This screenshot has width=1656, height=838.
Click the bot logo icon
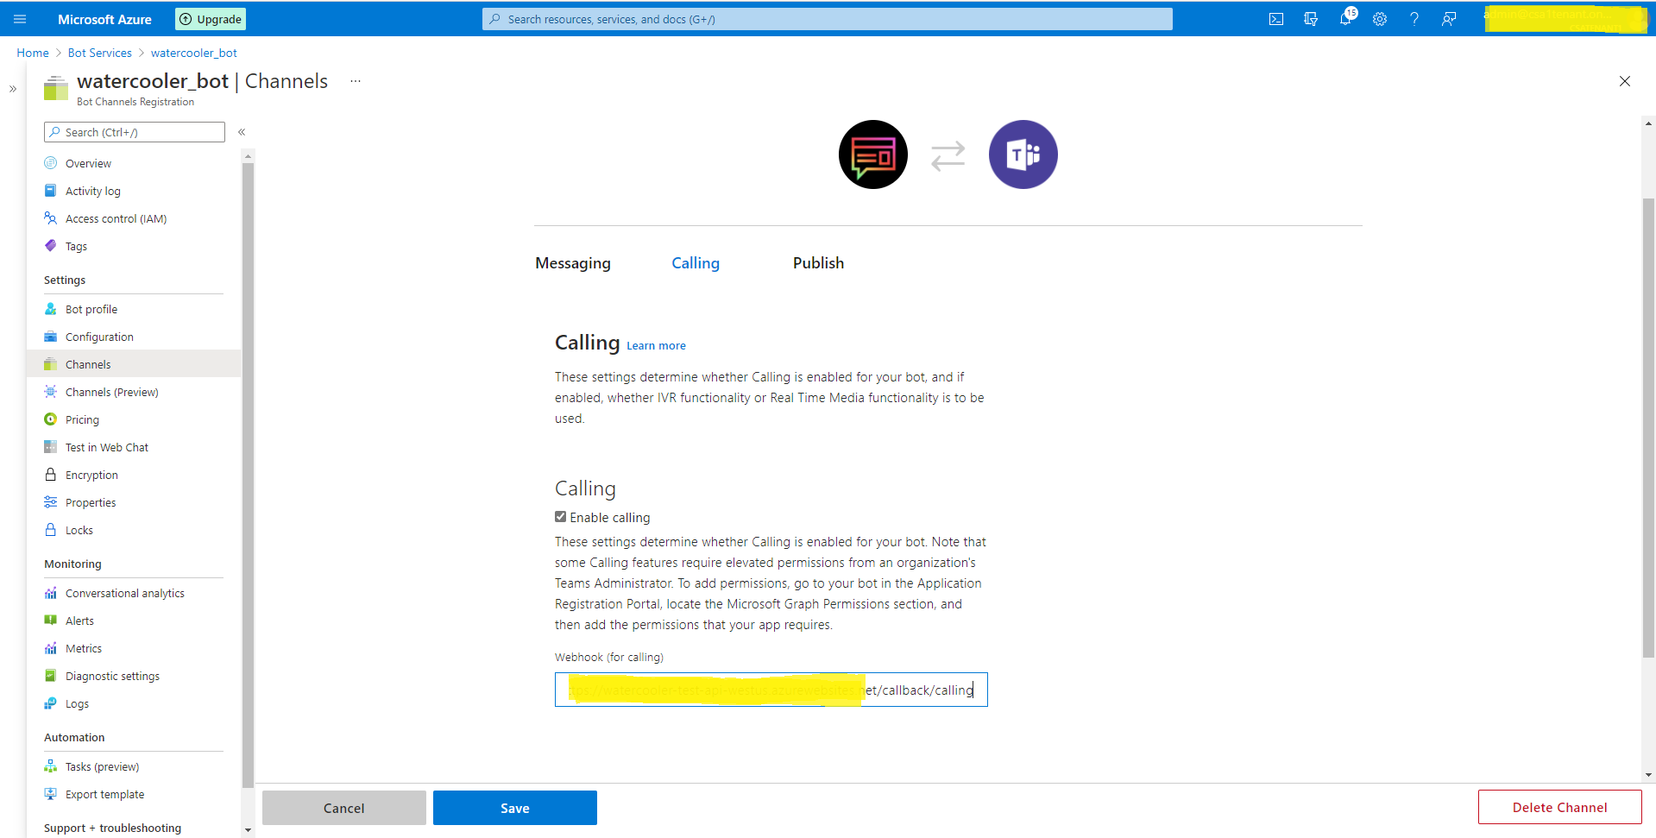pyautogui.click(x=873, y=154)
